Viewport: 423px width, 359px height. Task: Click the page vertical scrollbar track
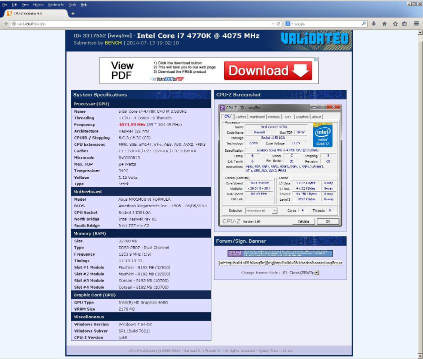[x=420, y=194]
